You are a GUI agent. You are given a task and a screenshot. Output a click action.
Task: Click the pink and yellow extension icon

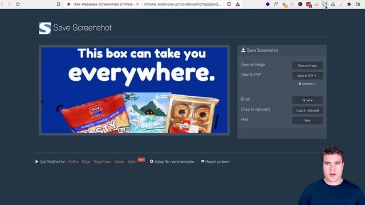[x=284, y=4]
